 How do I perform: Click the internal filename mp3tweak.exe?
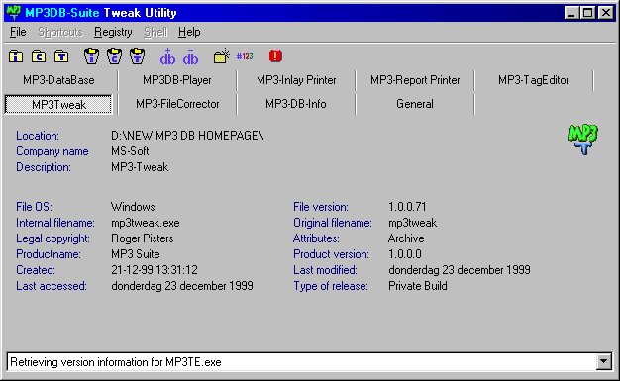pos(146,223)
